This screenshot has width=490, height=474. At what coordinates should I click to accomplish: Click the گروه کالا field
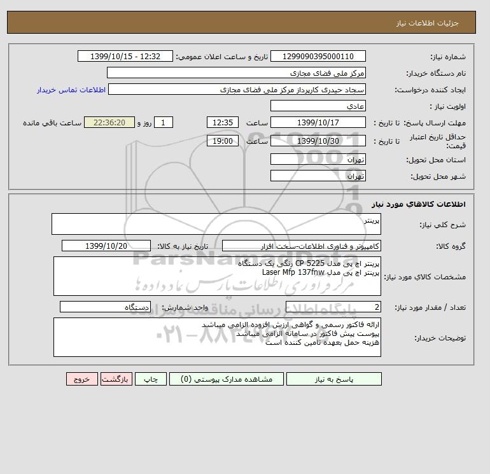click(x=301, y=246)
